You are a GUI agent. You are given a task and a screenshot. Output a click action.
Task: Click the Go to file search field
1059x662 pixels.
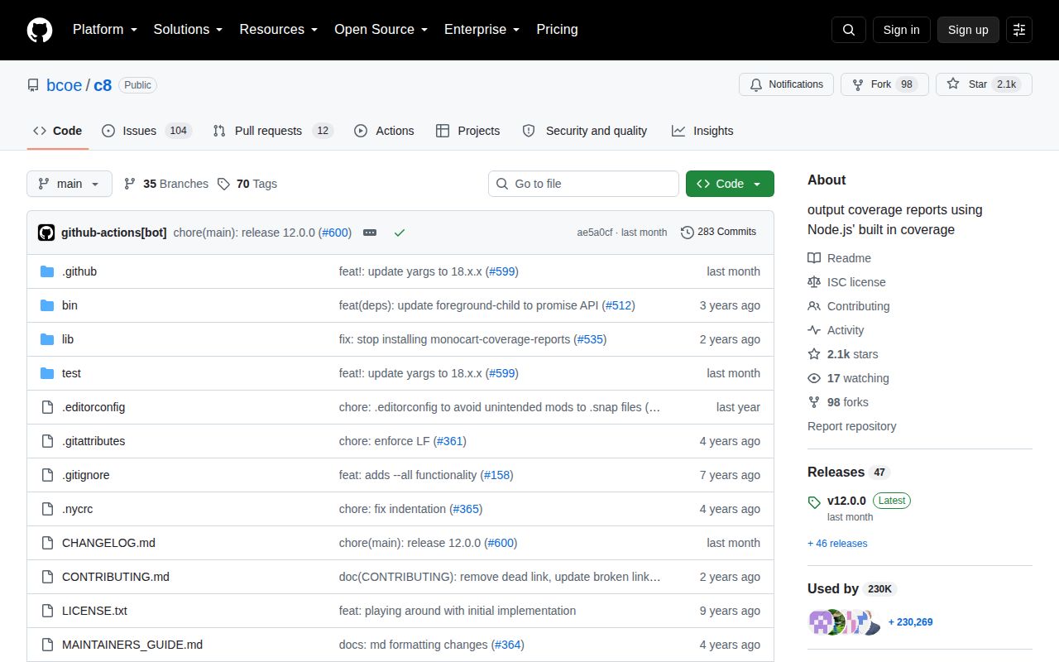[x=583, y=184]
